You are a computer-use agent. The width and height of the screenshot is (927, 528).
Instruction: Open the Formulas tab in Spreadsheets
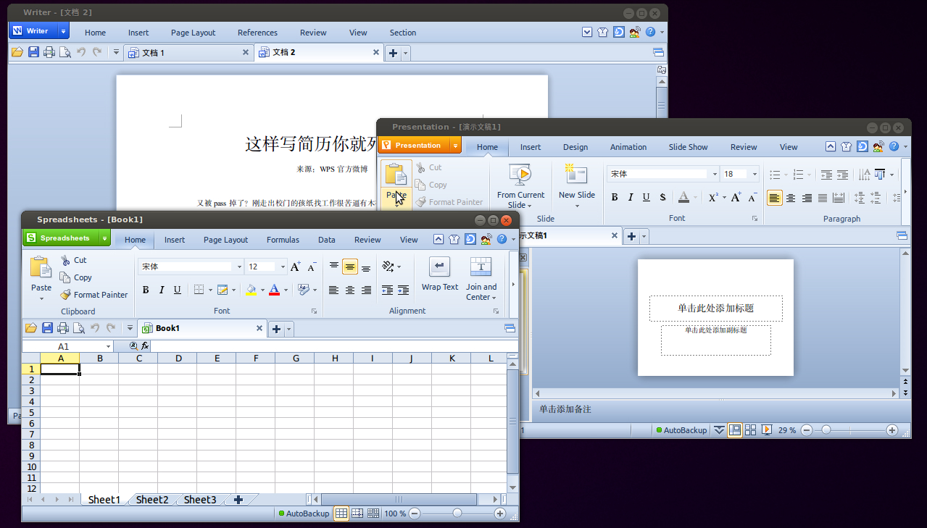pyautogui.click(x=283, y=240)
